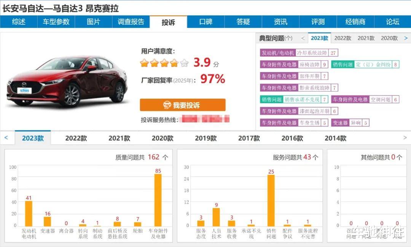
Task: Click the 服务收费 bar showing 3
Action: 231,223
